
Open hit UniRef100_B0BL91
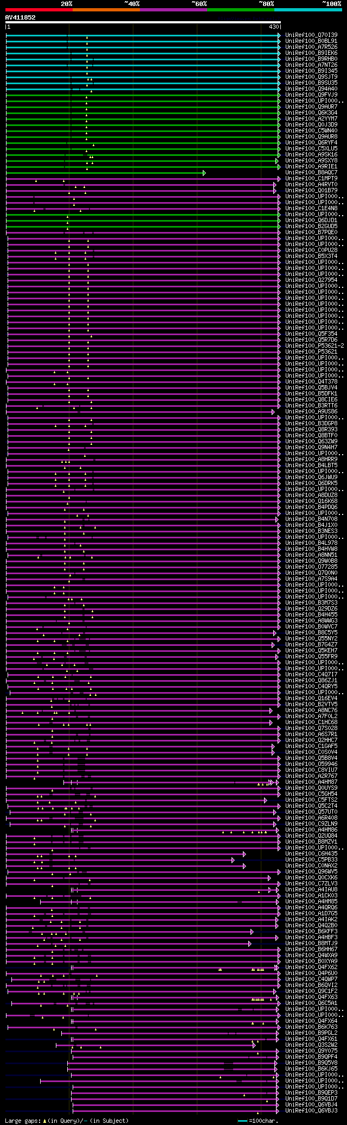coord(311,41)
